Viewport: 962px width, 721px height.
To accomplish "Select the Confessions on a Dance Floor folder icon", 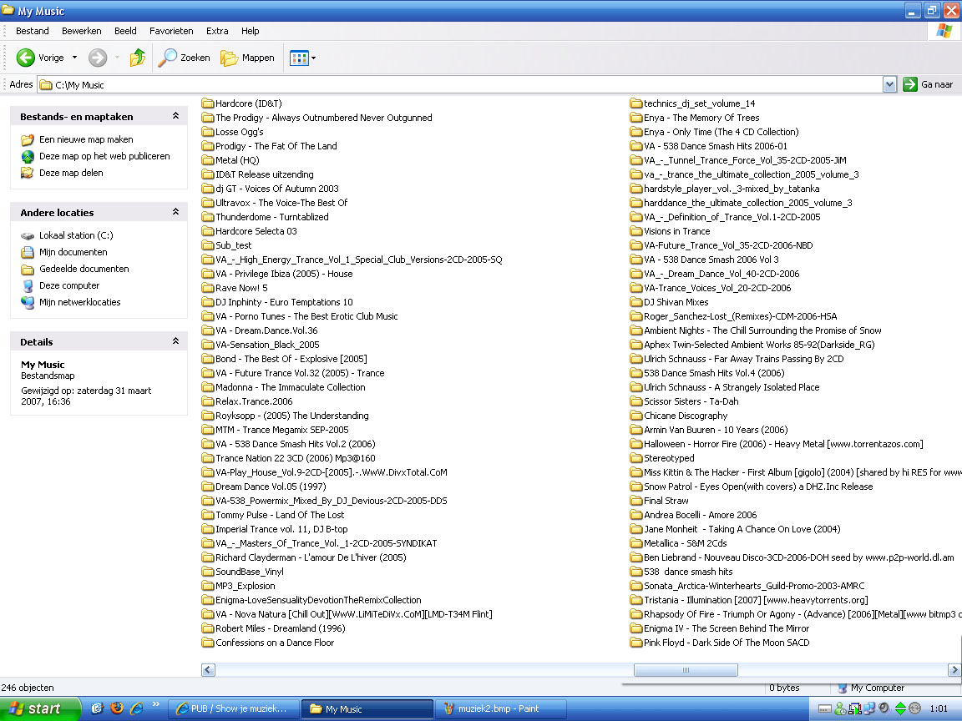I will click(207, 643).
